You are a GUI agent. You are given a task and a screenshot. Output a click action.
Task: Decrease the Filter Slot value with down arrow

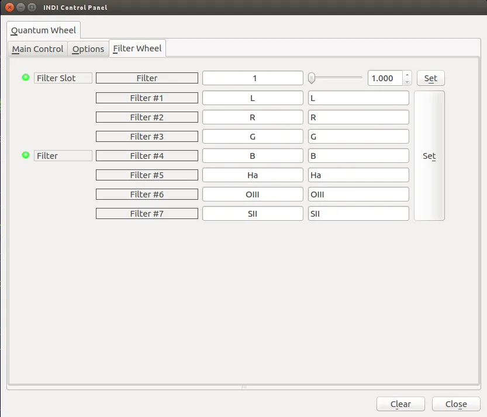tap(407, 82)
